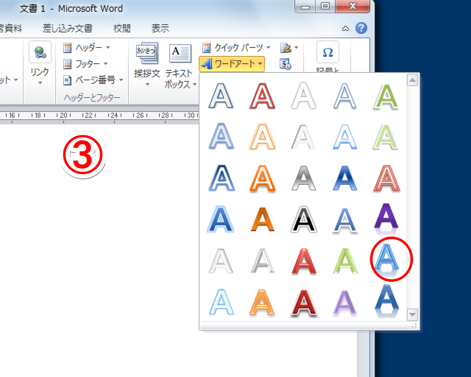Select the light orange outline WordArt, second row
471x377 pixels.
(262, 137)
